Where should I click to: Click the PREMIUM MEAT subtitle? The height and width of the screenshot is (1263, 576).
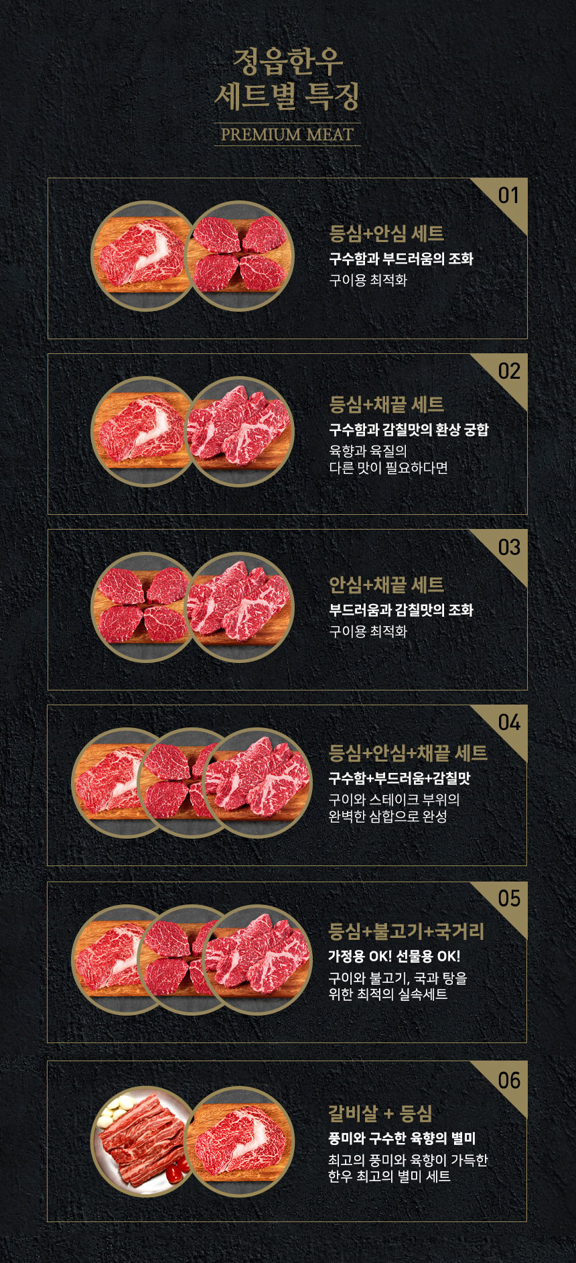[287, 135]
